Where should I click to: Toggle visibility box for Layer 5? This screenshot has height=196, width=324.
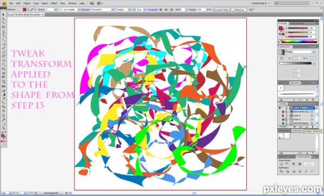coord(280,116)
